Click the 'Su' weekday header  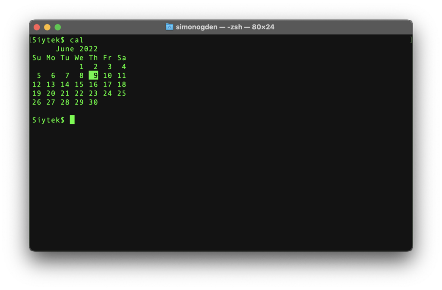point(37,58)
